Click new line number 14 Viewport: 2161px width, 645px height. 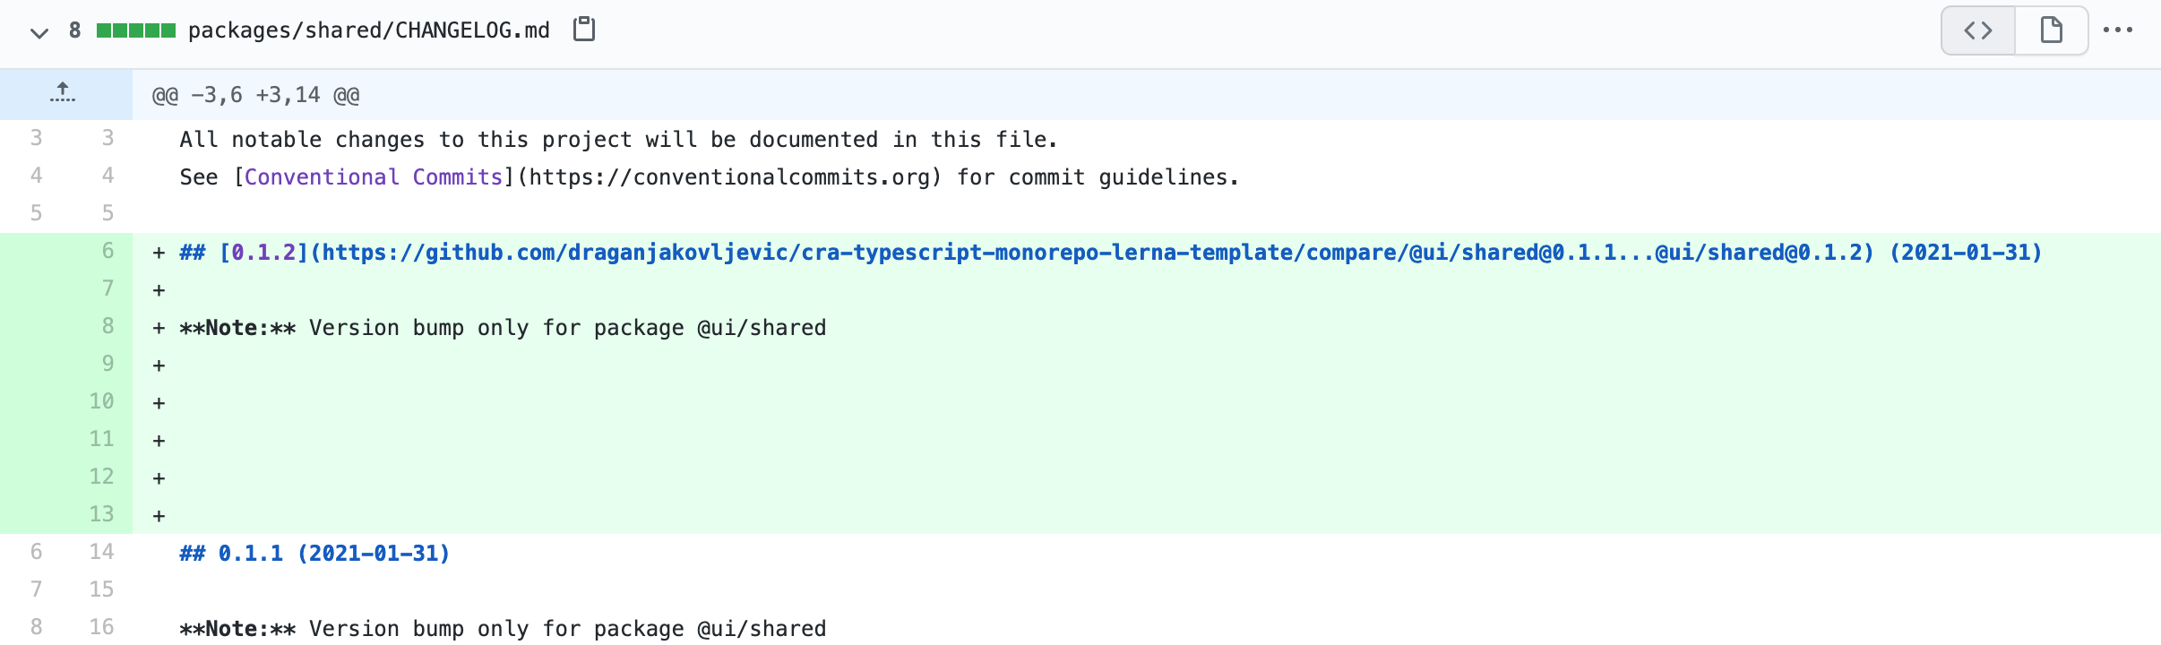102,552
